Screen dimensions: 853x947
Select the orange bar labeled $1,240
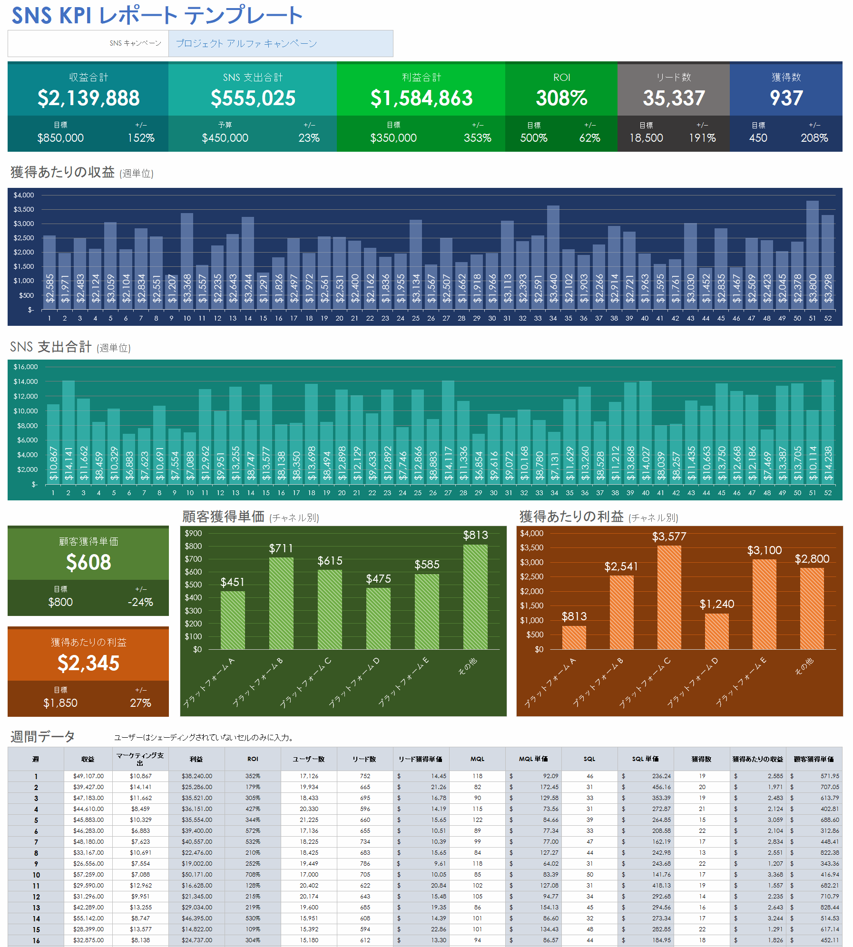pos(717,631)
